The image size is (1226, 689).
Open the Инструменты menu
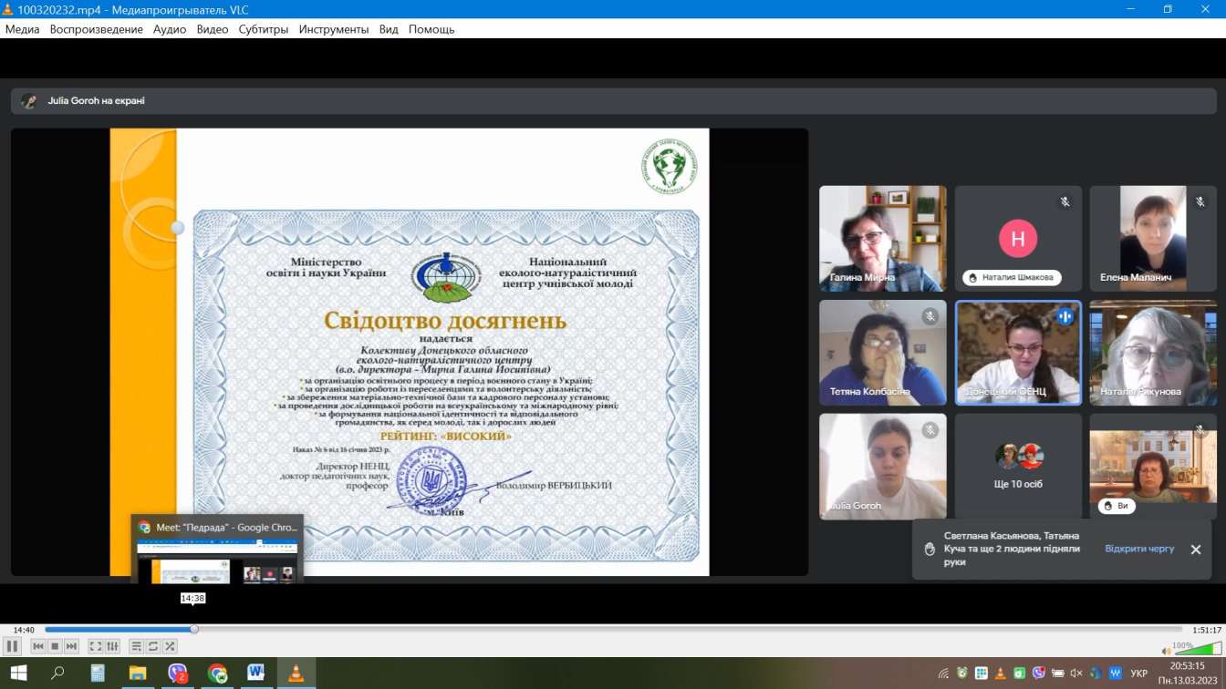[x=333, y=29]
